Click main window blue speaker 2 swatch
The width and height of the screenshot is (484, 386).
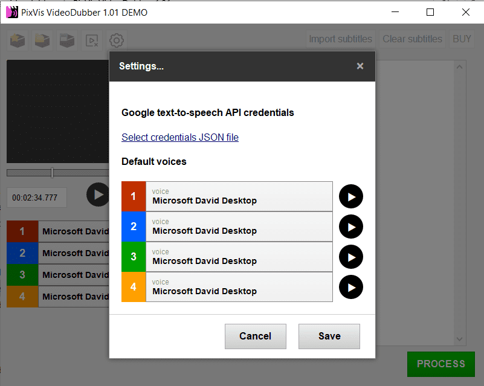[22, 253]
